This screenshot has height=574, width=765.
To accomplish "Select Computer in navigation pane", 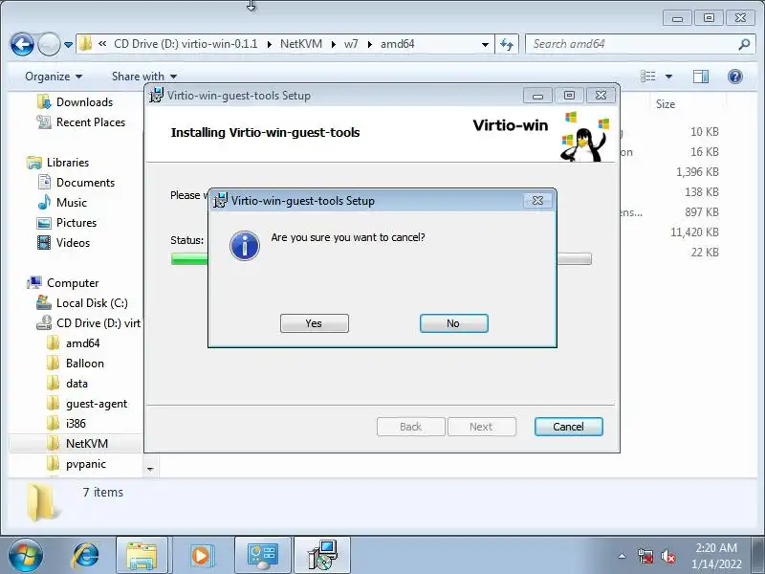I will (x=73, y=282).
